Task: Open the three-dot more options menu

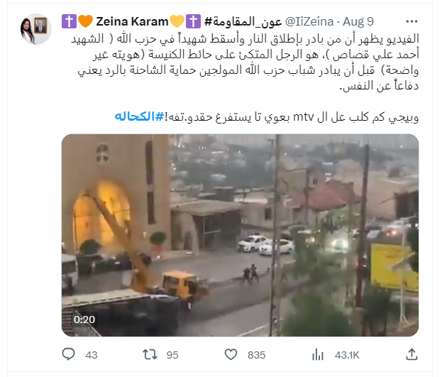Action: pos(411,21)
